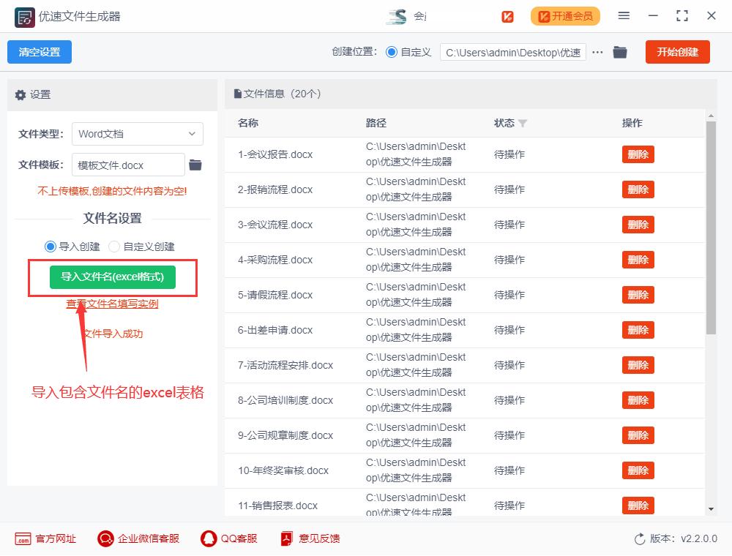Open the Word文档 file type dropdown
Image resolution: width=732 pixels, height=556 pixels.
pyautogui.click(x=137, y=134)
